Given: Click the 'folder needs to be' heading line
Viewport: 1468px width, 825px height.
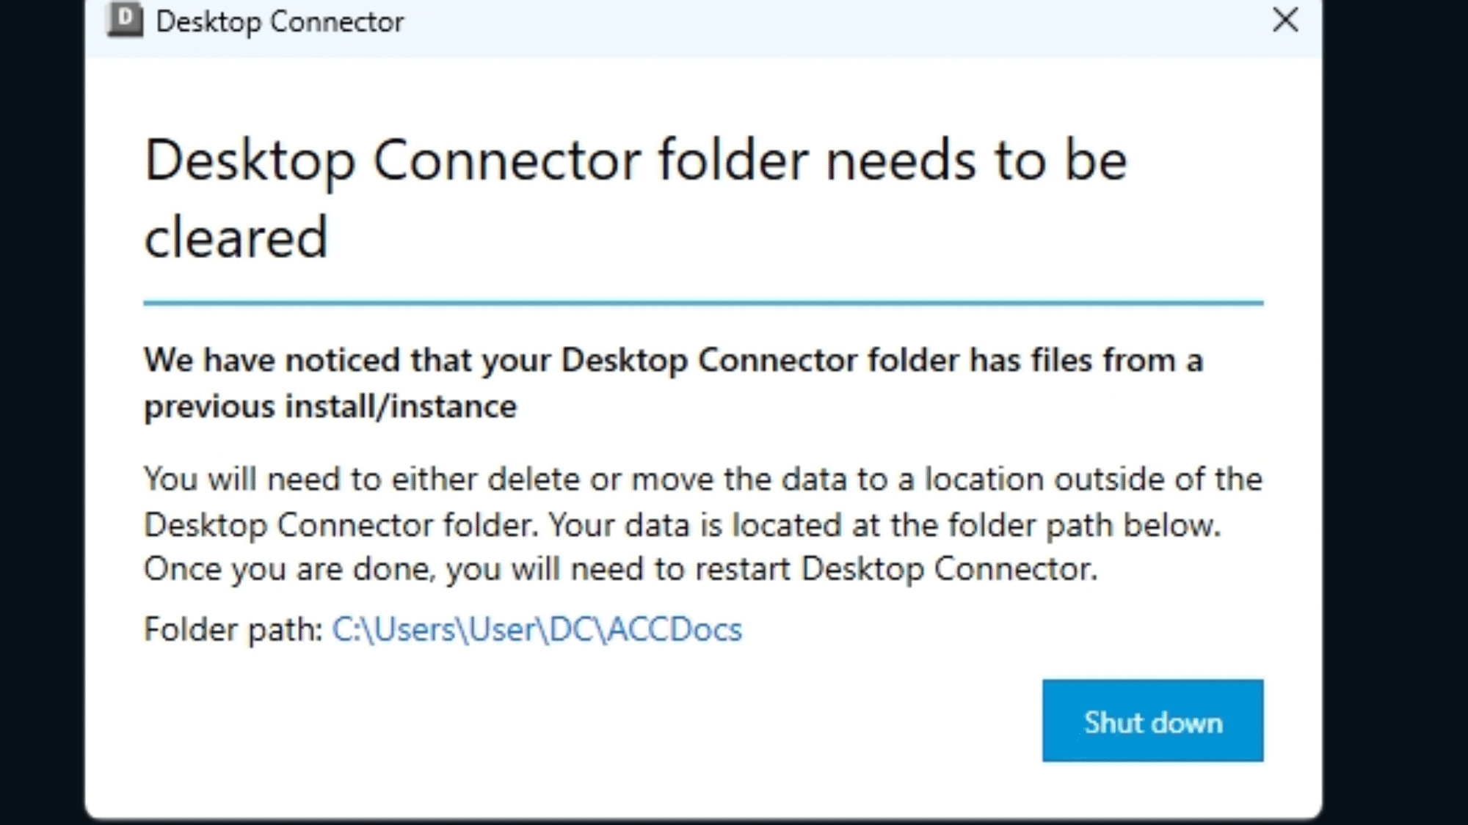Looking at the screenshot, I should click(x=891, y=161).
